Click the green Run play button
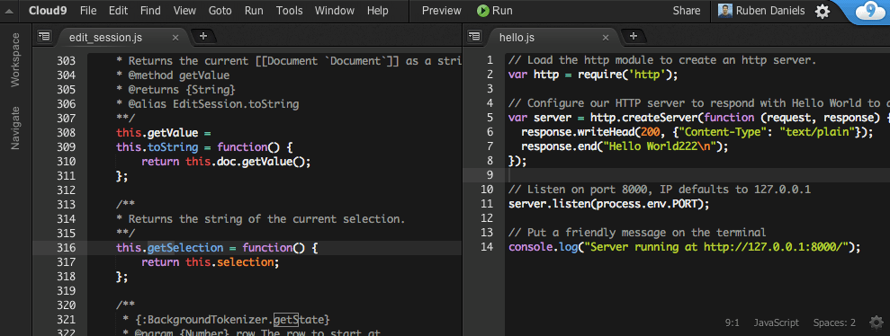Viewport: 890px width, 336px height. click(495, 11)
